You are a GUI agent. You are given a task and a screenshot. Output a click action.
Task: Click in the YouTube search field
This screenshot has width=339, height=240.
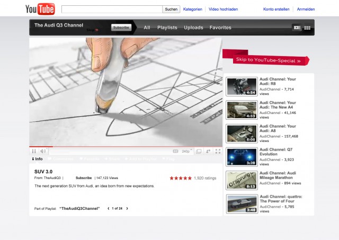(112, 9)
